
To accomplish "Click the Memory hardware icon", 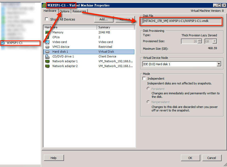I will (x=47, y=32).
